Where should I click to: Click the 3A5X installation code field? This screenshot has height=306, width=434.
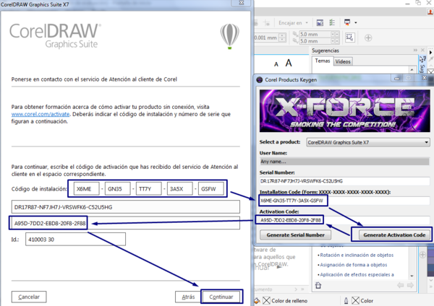click(x=180, y=189)
